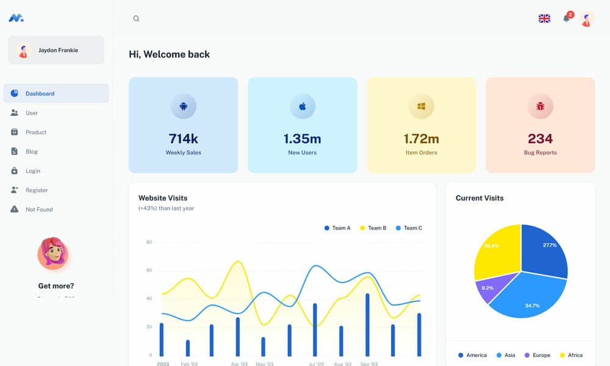The image size is (610, 366).
Task: Open the user avatar menu in the top bar
Action: pyautogui.click(x=585, y=19)
